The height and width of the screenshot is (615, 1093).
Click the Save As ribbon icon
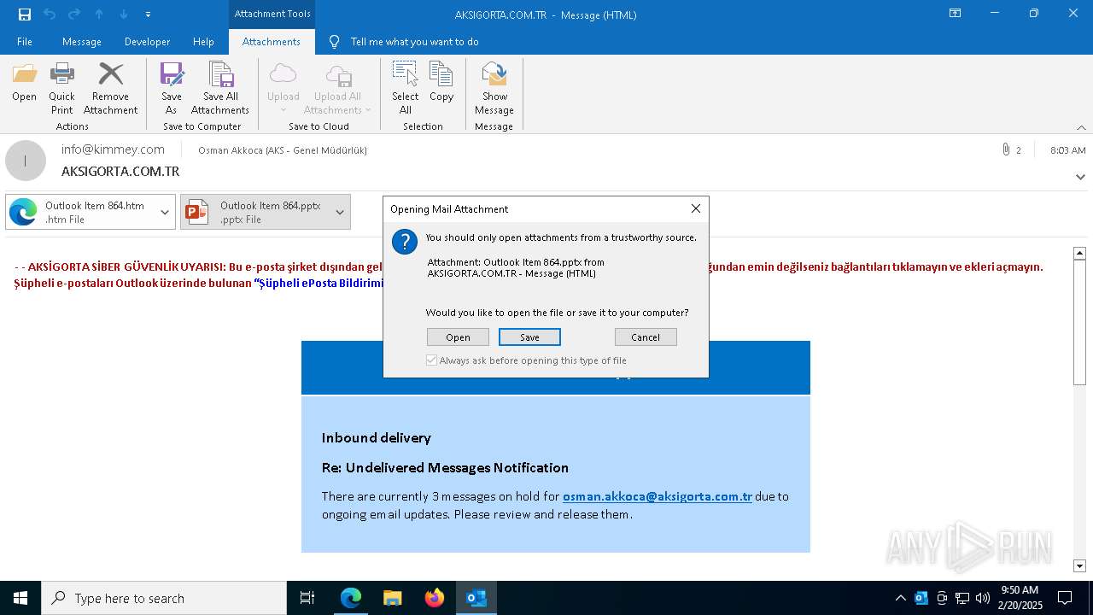pos(172,88)
